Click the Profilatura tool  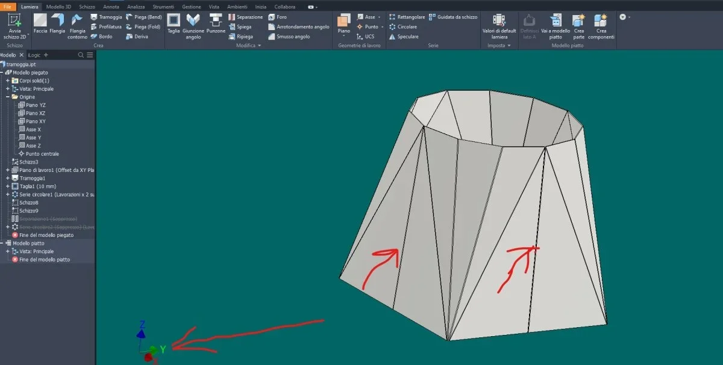106,27
